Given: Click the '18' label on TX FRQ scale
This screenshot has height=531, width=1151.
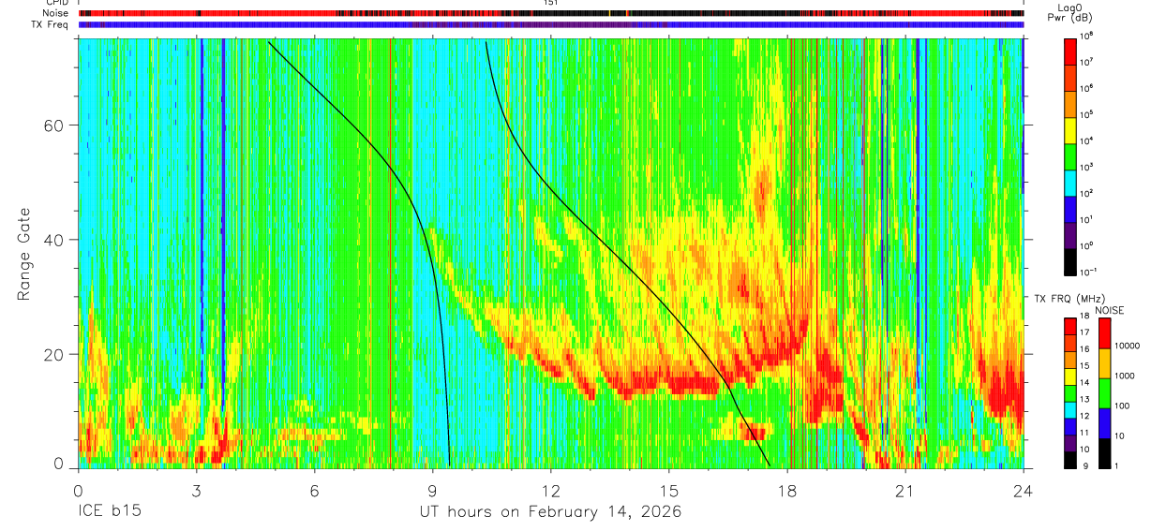Looking at the screenshot, I should point(1084,317).
